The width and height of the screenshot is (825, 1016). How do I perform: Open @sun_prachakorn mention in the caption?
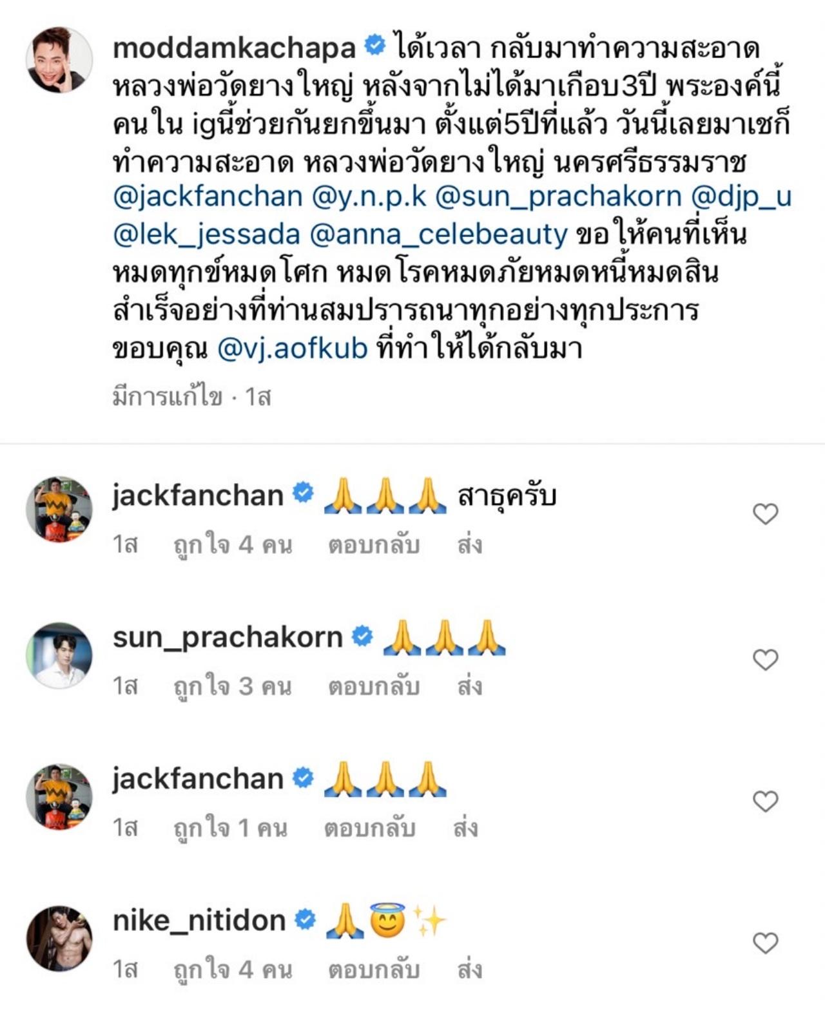click(x=559, y=196)
